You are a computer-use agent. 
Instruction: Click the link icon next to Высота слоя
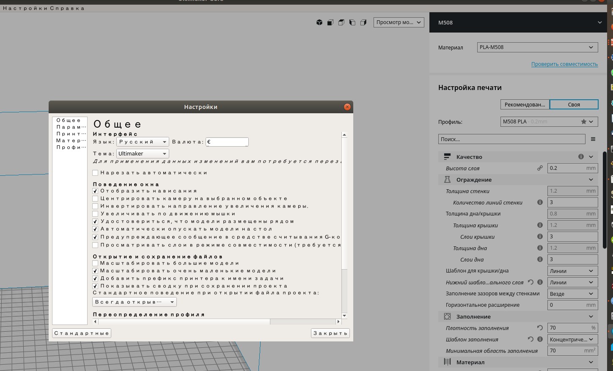click(540, 168)
